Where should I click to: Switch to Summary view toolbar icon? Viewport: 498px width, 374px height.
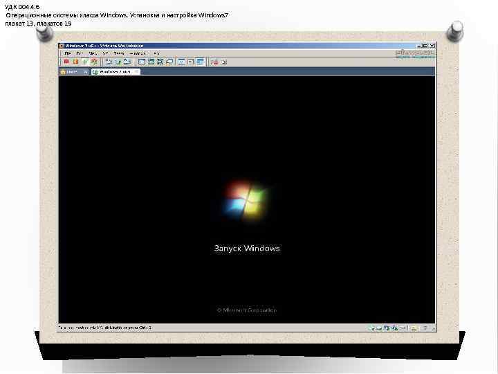(x=181, y=62)
